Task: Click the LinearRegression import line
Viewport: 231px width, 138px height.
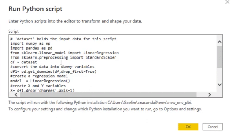Action: tap(65, 53)
